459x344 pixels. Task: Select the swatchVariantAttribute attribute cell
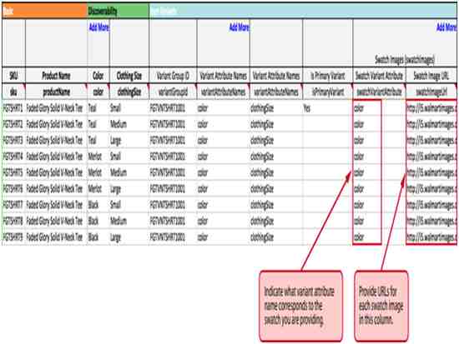(379, 92)
